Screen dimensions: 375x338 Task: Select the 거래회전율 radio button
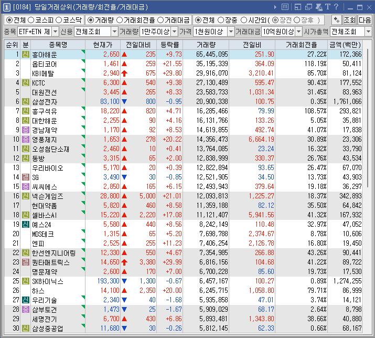pyautogui.click(x=120, y=20)
